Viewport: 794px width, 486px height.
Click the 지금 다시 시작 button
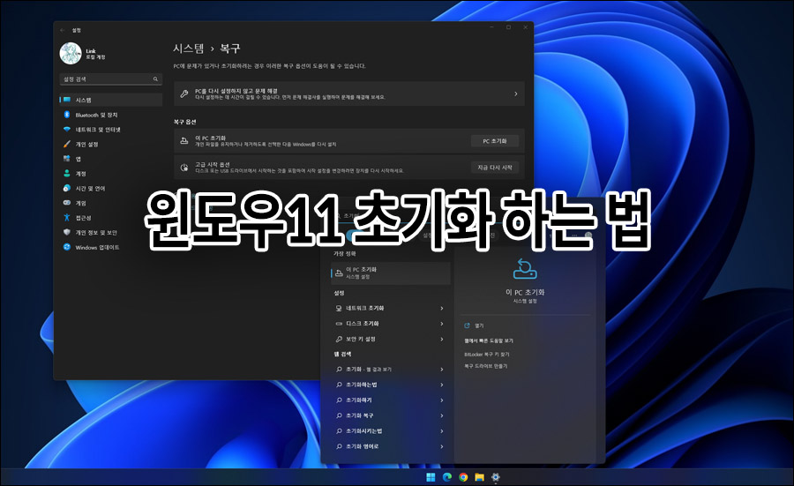tap(495, 168)
